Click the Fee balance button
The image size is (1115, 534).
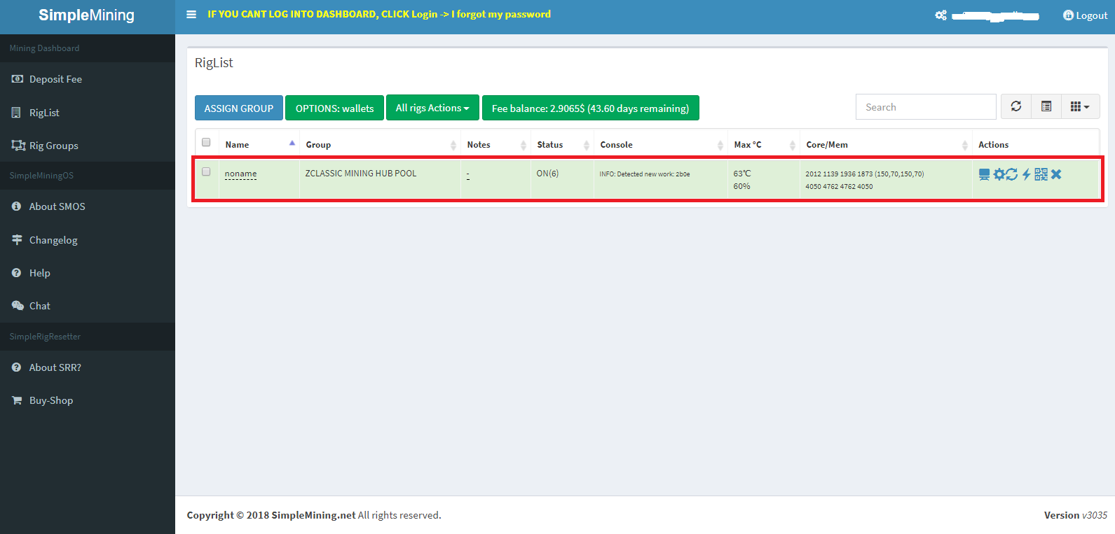(x=591, y=108)
